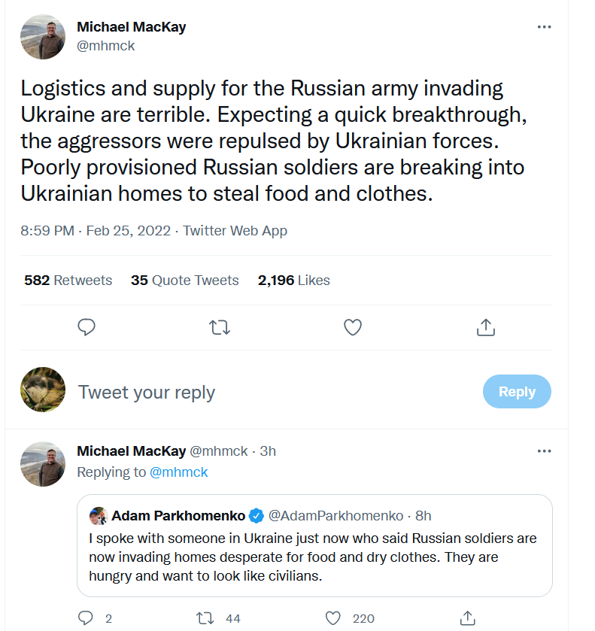Click Michael MacKay's profile picture at top
Image resolution: width=595 pixels, height=631 pixels.
[42, 37]
